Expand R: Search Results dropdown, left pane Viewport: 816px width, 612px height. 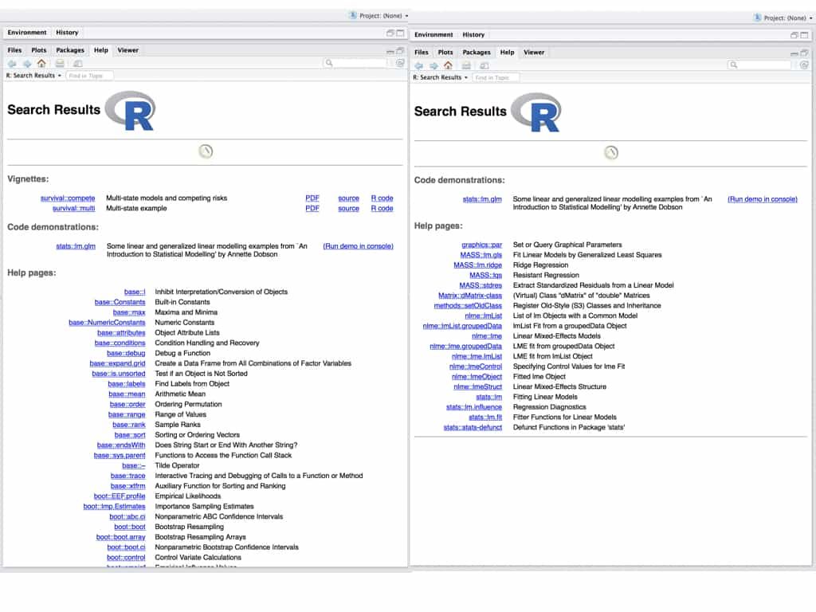[x=33, y=76]
